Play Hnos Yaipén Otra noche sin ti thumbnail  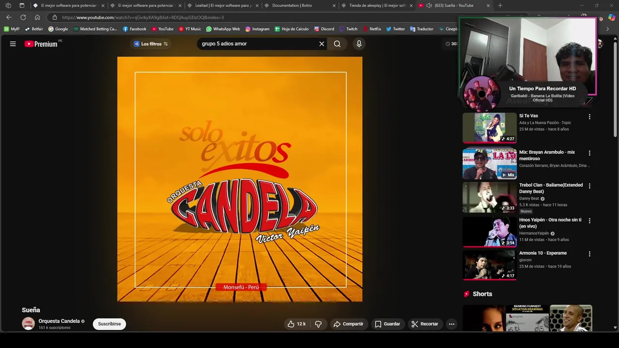coord(489,232)
